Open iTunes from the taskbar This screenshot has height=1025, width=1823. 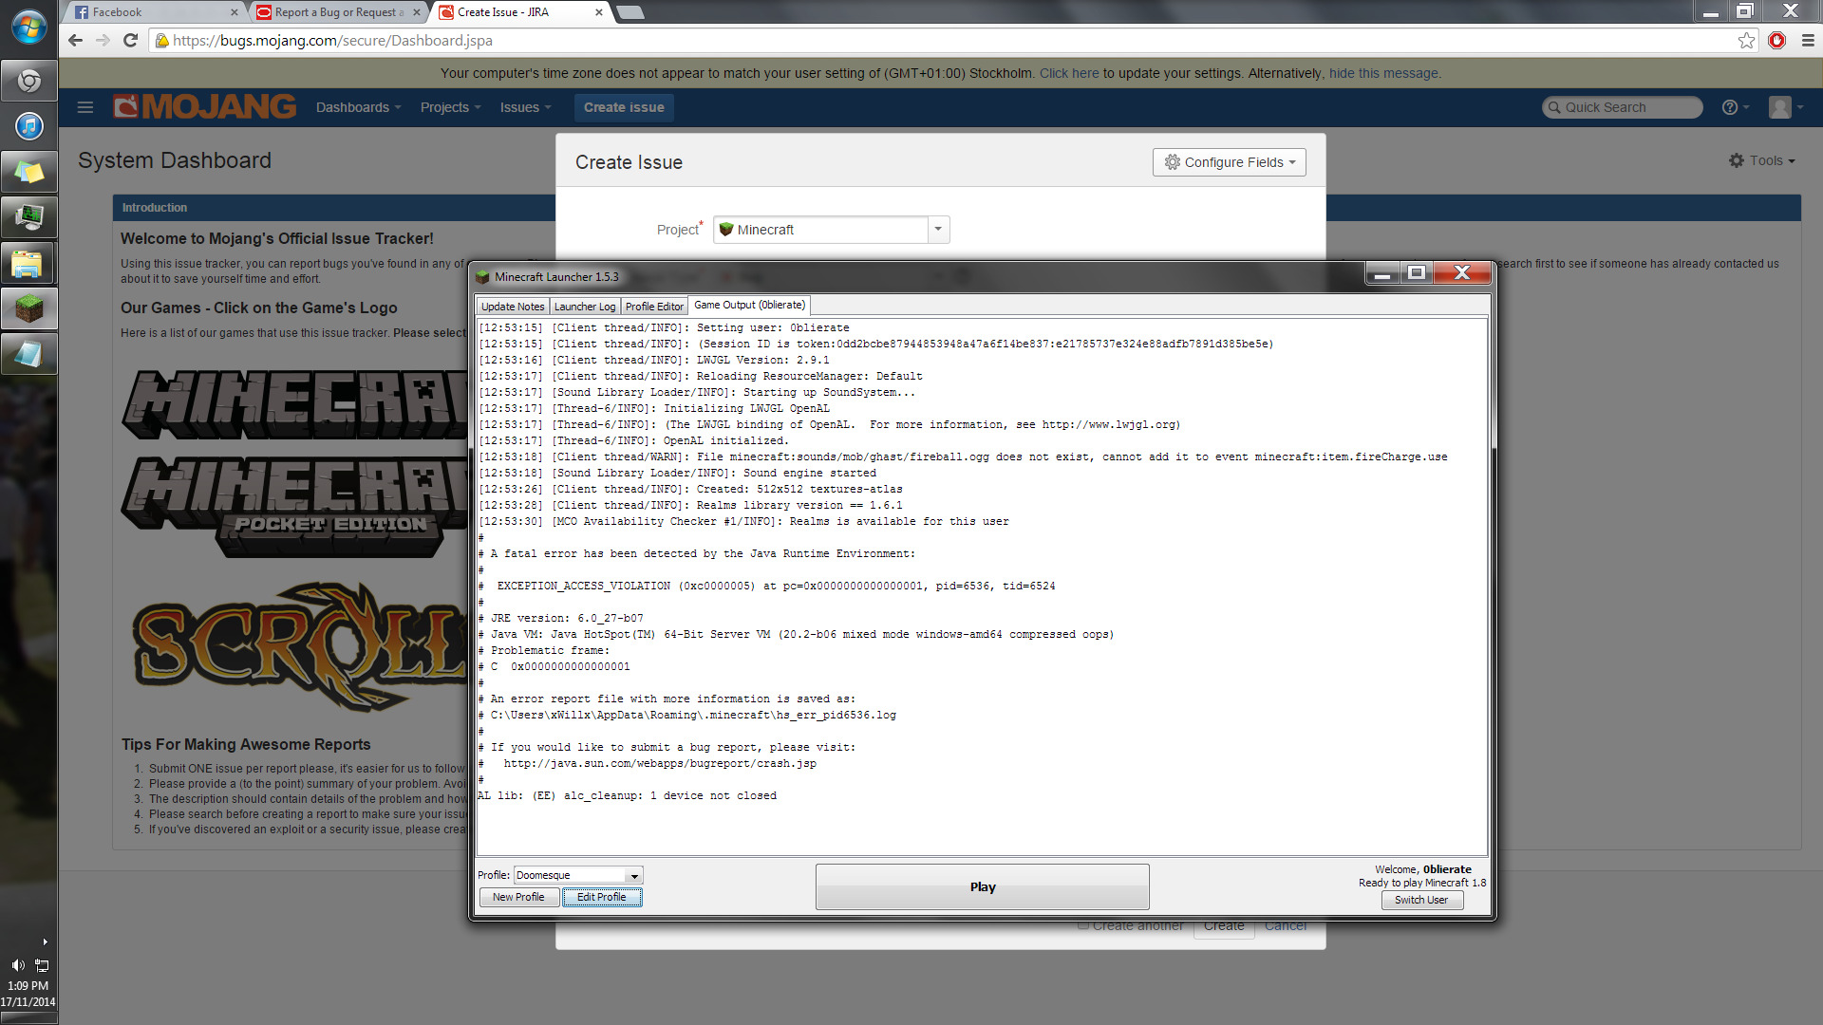28,126
